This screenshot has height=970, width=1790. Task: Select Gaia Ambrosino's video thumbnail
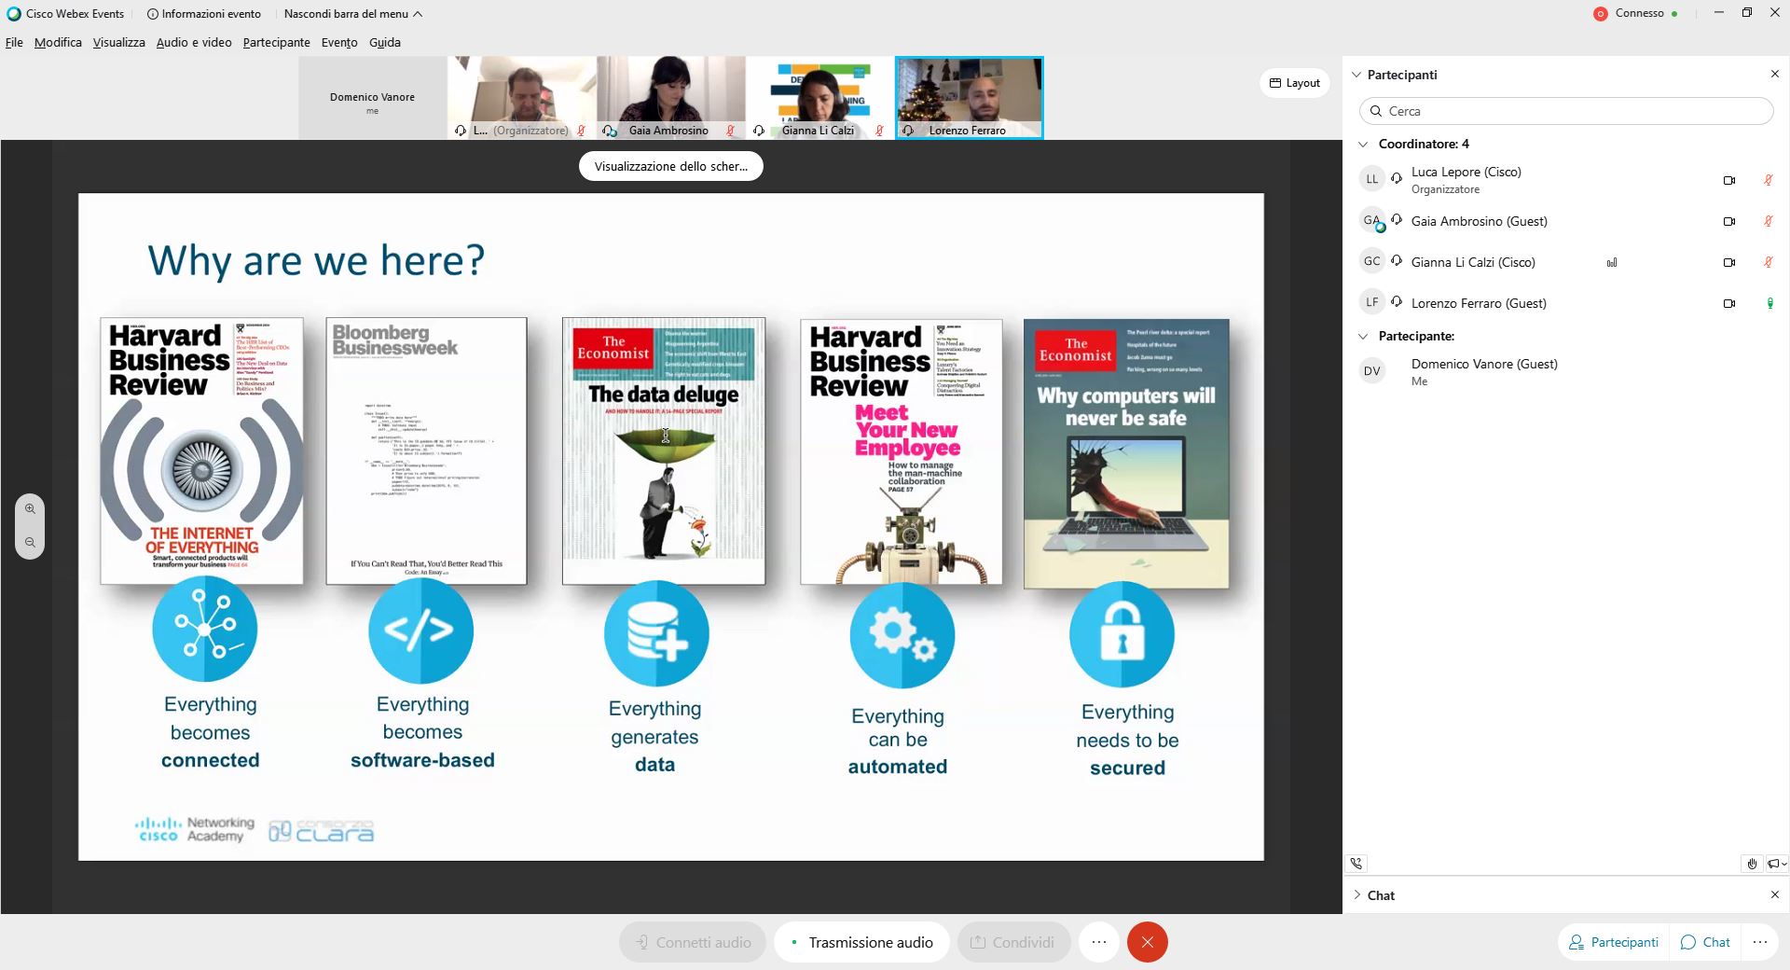[x=671, y=97]
